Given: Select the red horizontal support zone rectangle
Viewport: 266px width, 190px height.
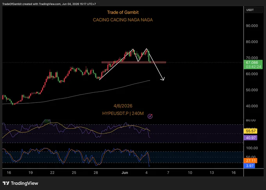Looking at the screenshot, I should (x=134, y=63).
